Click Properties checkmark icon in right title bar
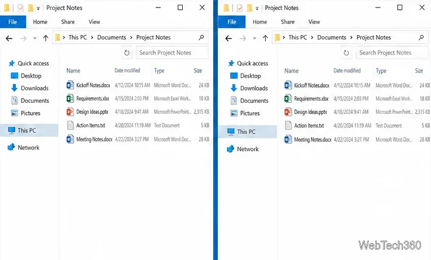 (240, 8)
